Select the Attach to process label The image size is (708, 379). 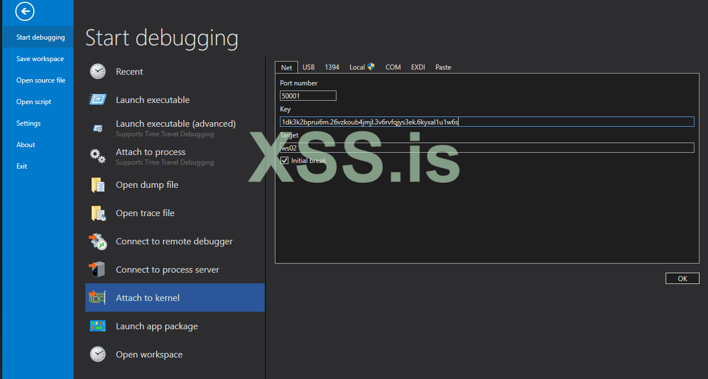(x=150, y=152)
